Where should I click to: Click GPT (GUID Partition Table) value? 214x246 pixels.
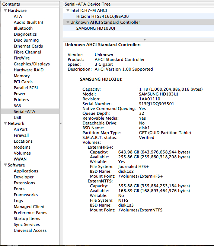point(165,133)
